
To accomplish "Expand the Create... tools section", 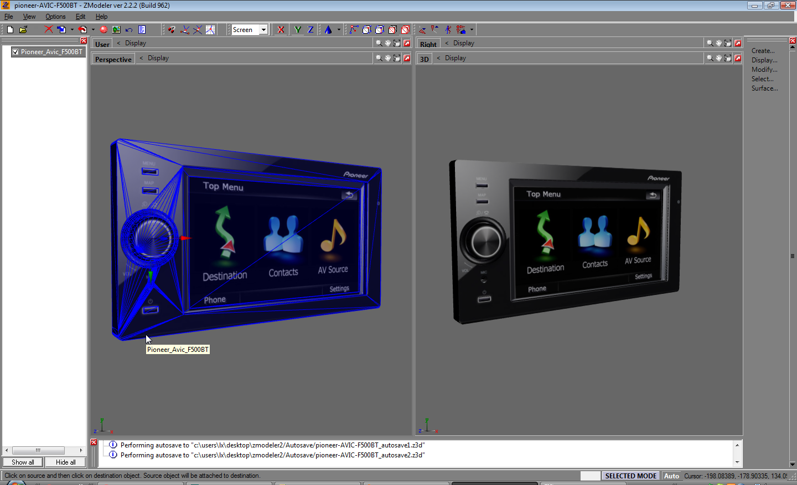I will (x=763, y=51).
